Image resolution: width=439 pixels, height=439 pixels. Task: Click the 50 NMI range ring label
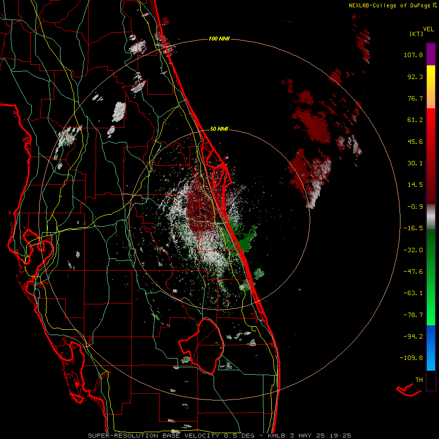[x=219, y=129]
